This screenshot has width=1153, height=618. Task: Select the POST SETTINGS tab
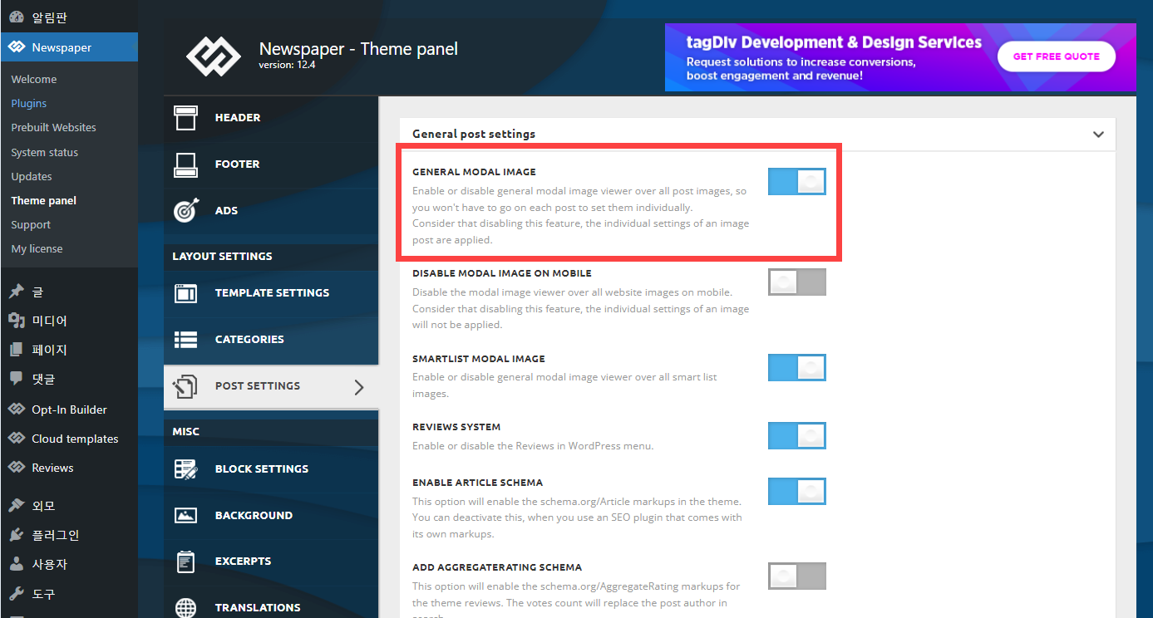click(271, 386)
